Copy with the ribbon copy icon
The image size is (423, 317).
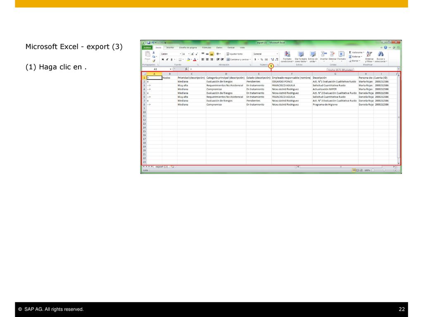tap(154, 57)
